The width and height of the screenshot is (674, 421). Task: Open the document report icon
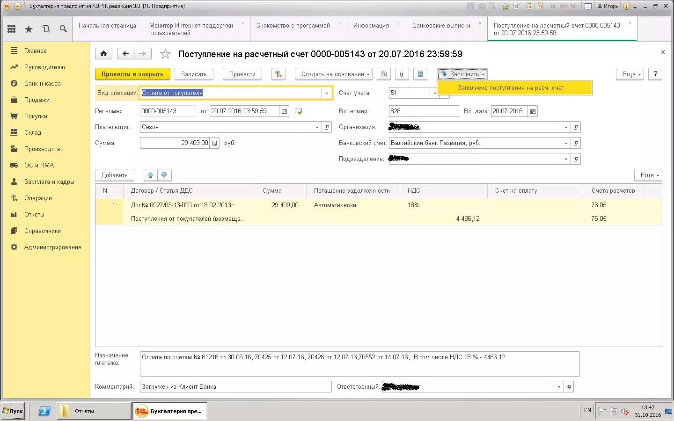(x=383, y=74)
